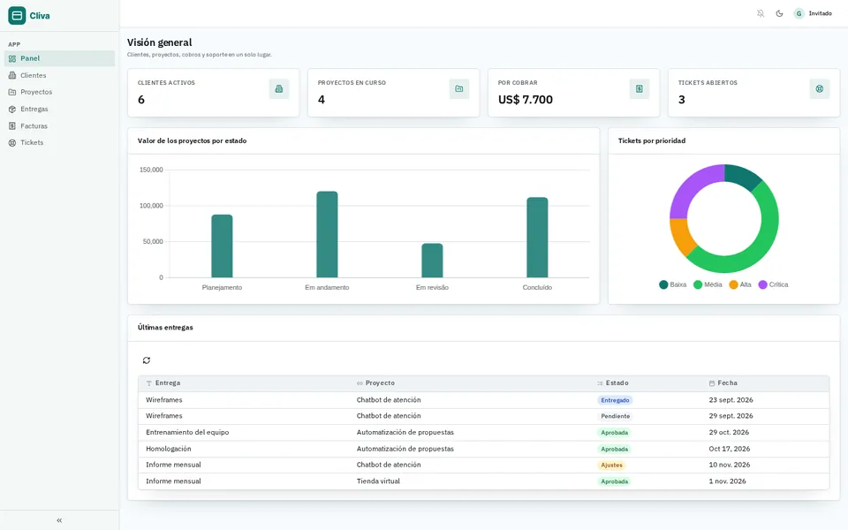The width and height of the screenshot is (848, 530).
Task: Click the muted notifications bell icon
Action: (x=761, y=13)
